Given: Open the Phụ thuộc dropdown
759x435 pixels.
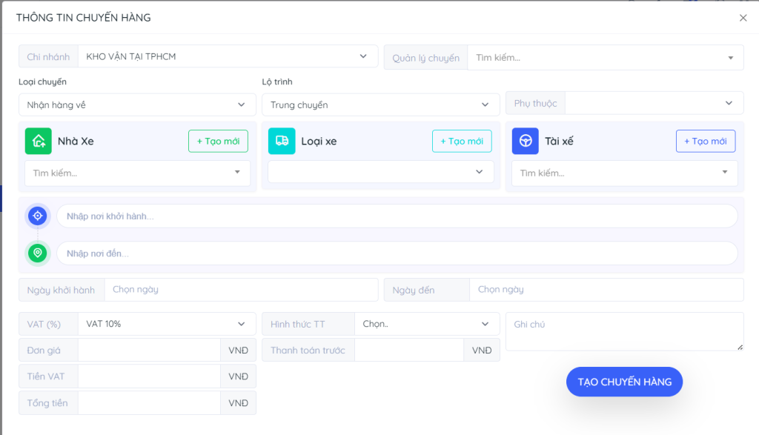Looking at the screenshot, I should [653, 103].
